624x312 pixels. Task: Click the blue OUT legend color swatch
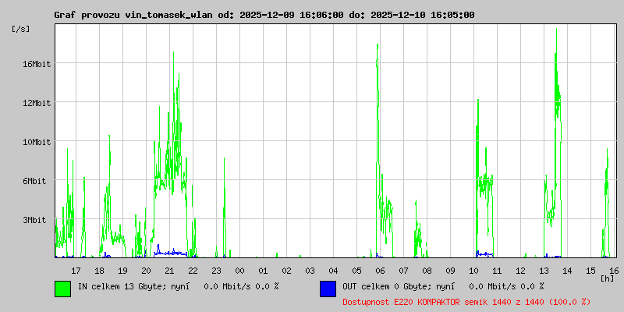click(x=328, y=289)
